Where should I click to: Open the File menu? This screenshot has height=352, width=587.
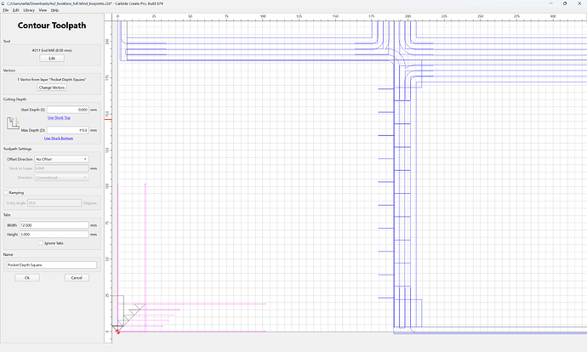click(x=6, y=10)
